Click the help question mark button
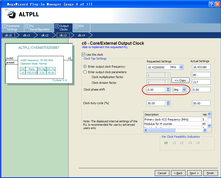221x178 pixels. pos(211,4)
